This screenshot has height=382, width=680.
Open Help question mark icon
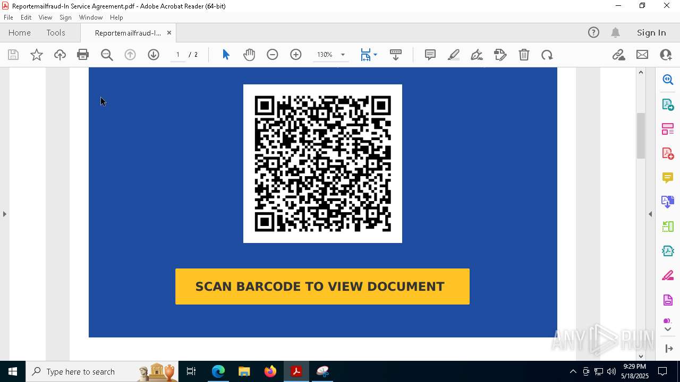(593, 32)
